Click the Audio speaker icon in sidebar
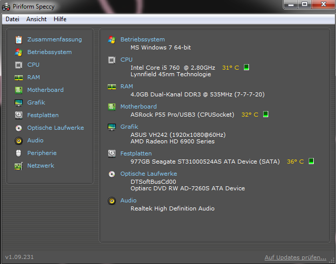 [x=19, y=141]
